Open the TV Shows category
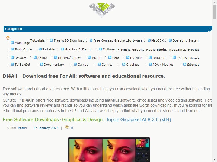 (191, 58)
